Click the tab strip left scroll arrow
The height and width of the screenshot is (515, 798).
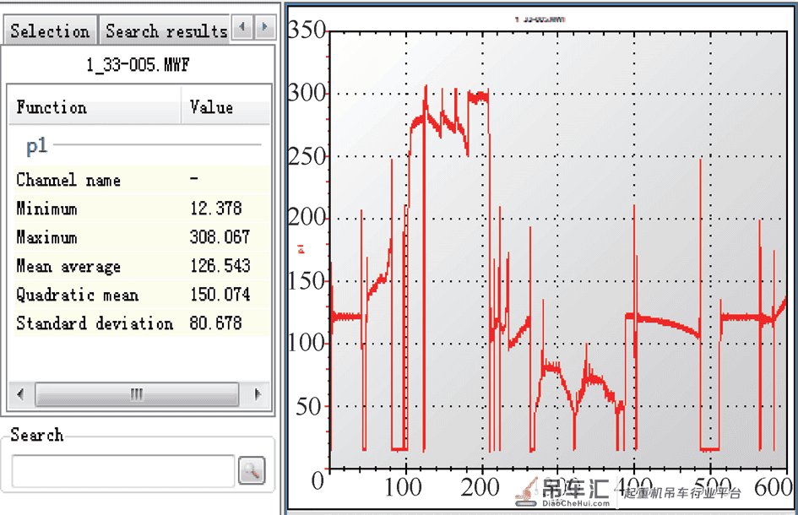[242, 26]
